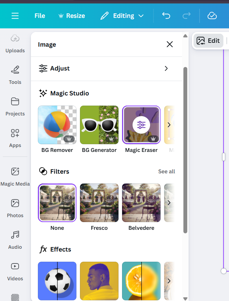Click the cloud save status icon
The image size is (229, 301).
[x=212, y=16]
